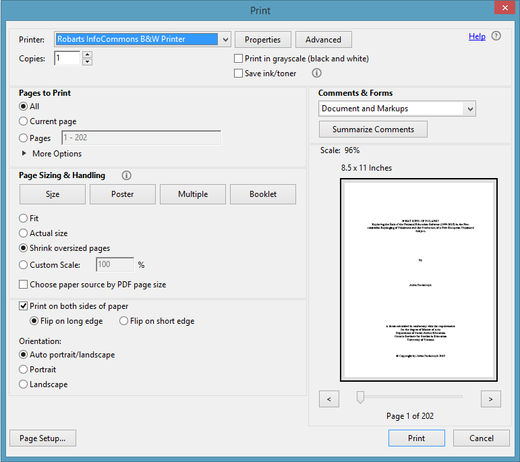Open the Printer selection dropdown
The image size is (520, 462).
point(225,40)
